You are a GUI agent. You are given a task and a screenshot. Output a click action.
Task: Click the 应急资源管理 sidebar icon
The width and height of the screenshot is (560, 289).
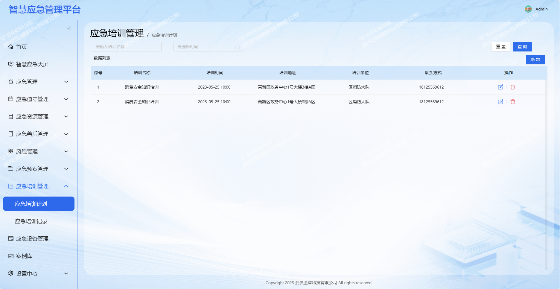click(11, 116)
